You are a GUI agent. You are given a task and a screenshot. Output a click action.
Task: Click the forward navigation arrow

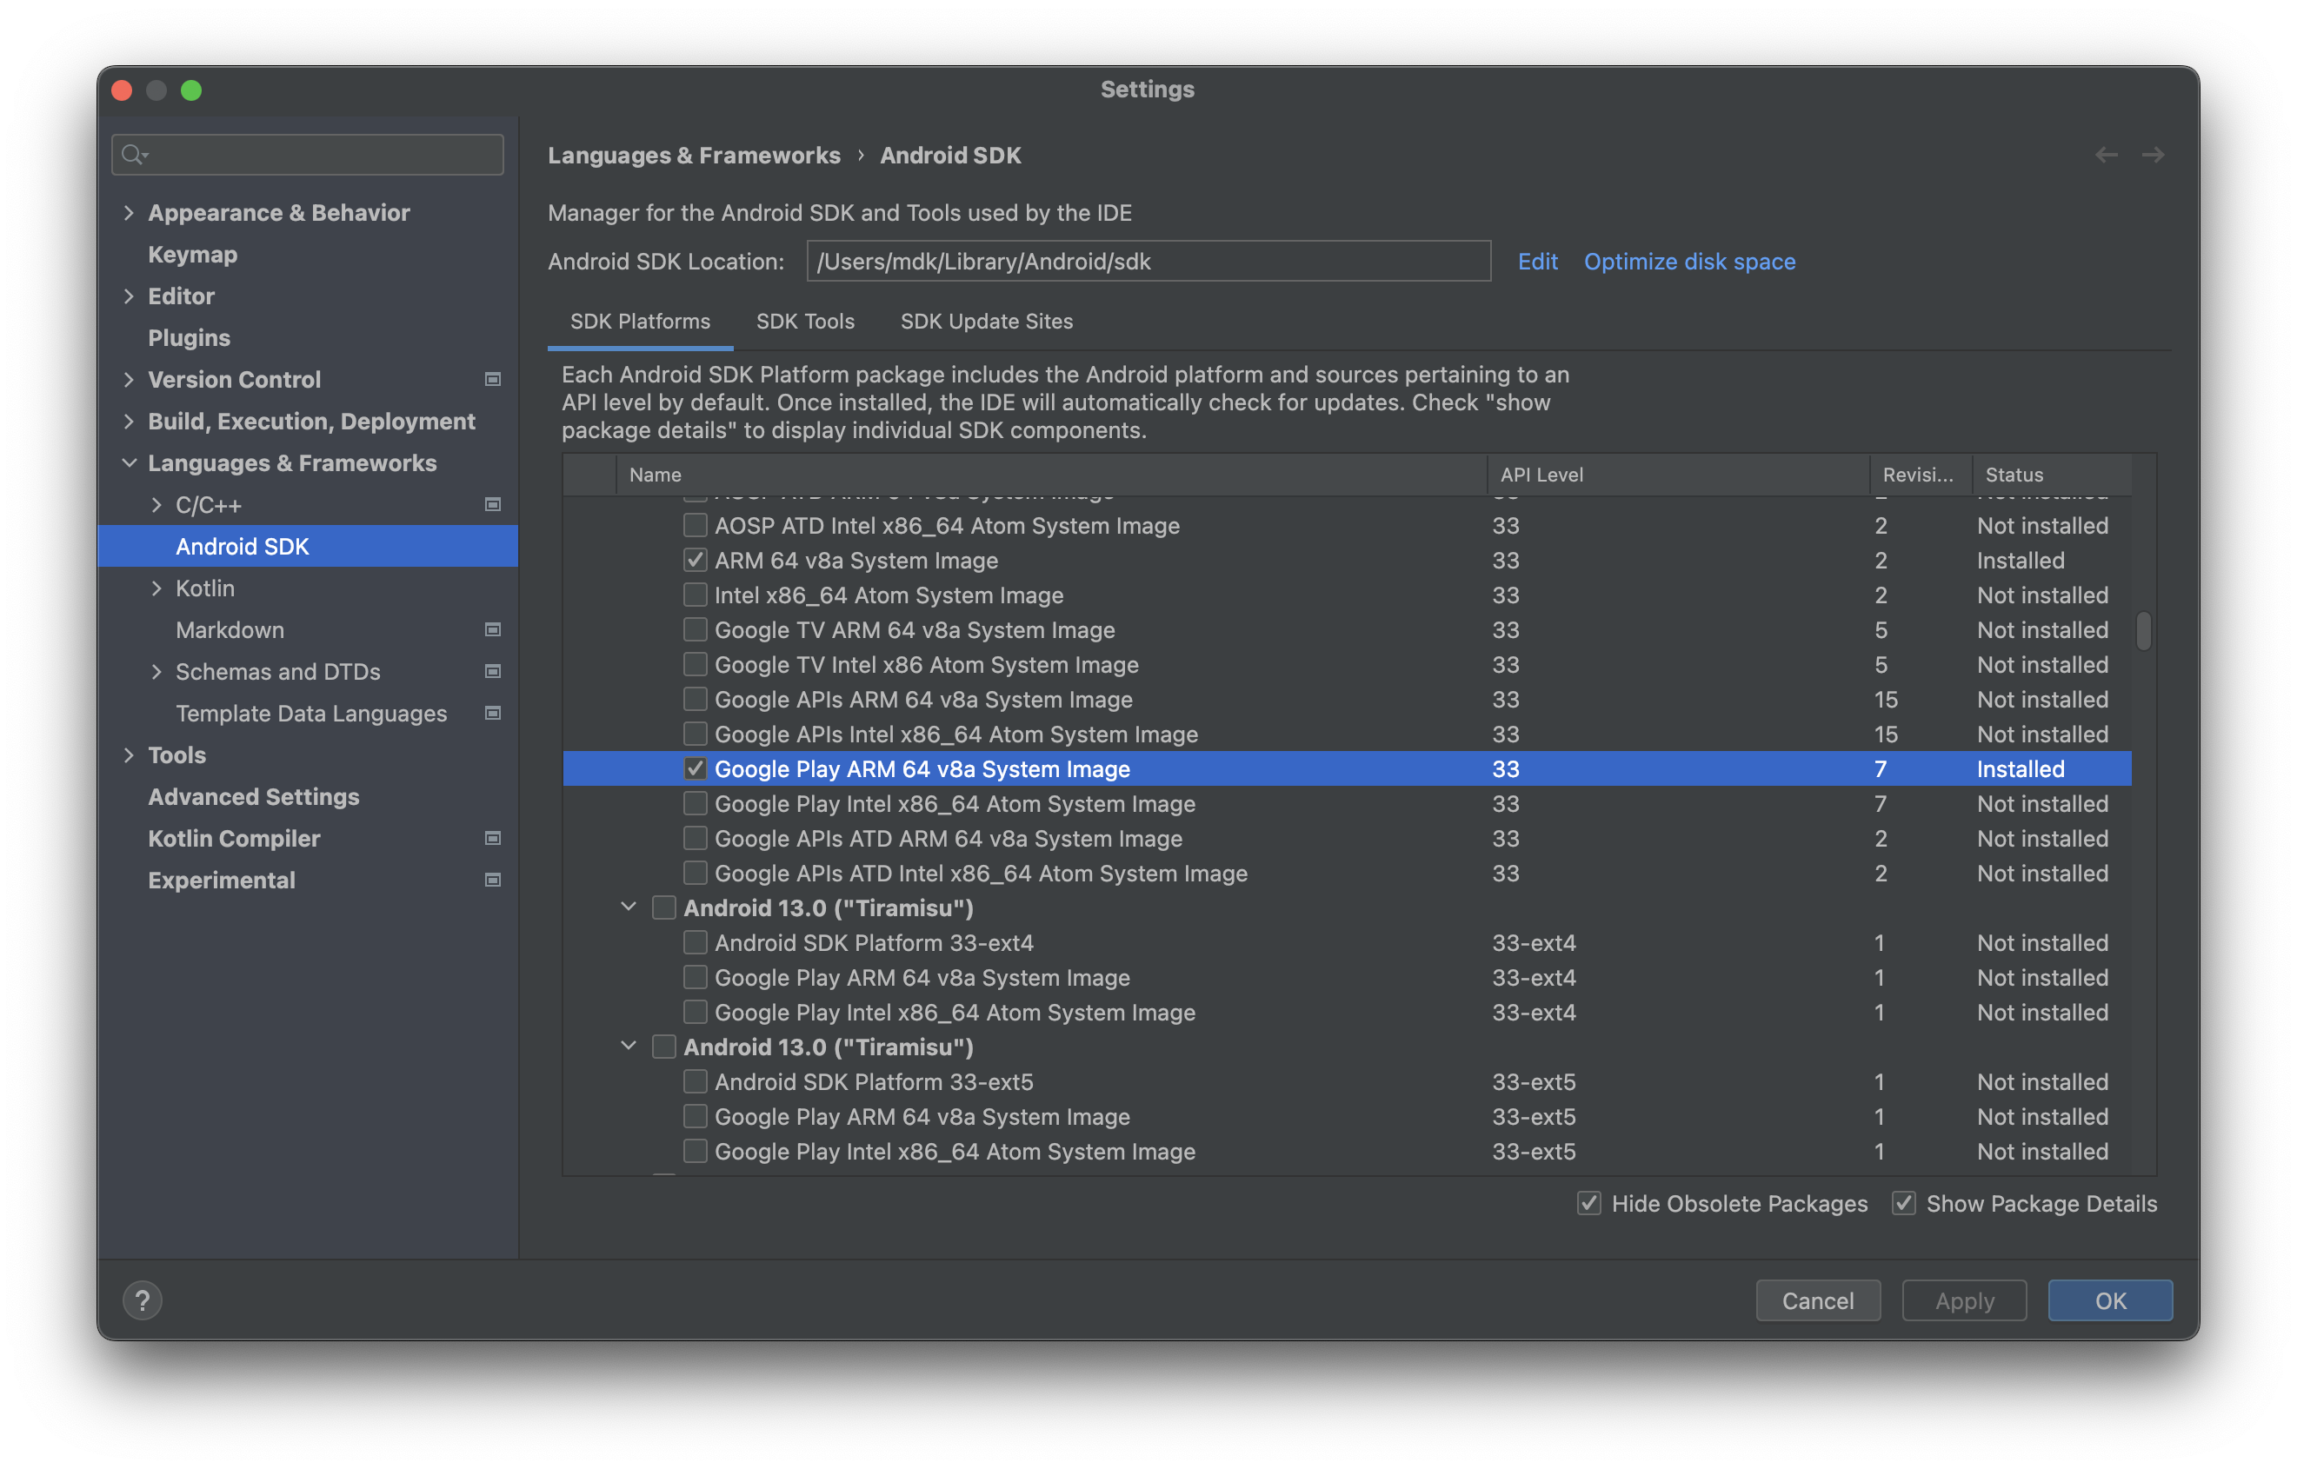[2154, 155]
